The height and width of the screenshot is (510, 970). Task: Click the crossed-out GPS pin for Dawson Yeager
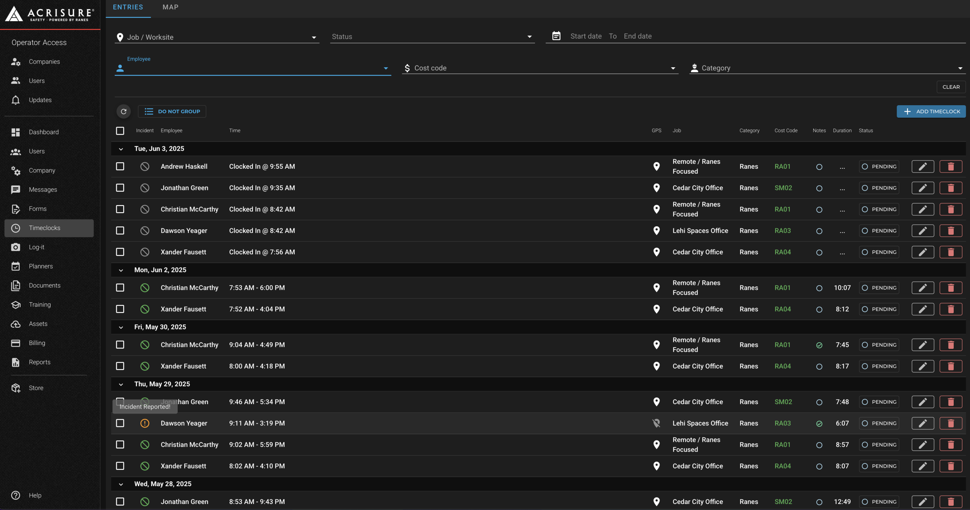tap(656, 423)
